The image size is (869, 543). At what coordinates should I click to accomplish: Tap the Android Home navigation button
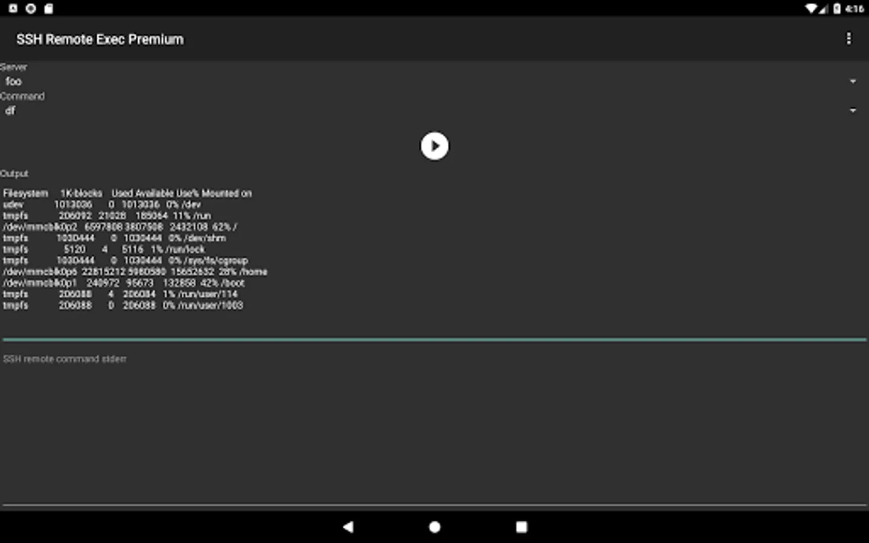click(434, 527)
